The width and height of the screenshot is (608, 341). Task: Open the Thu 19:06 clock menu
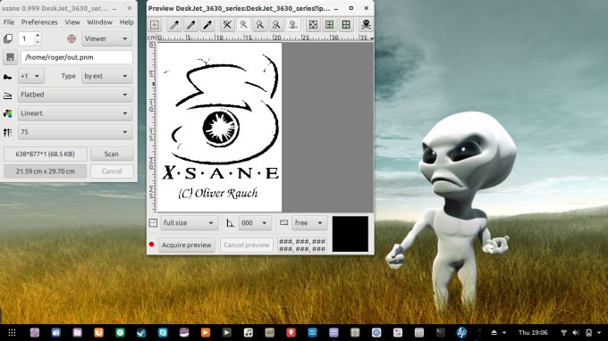click(533, 332)
